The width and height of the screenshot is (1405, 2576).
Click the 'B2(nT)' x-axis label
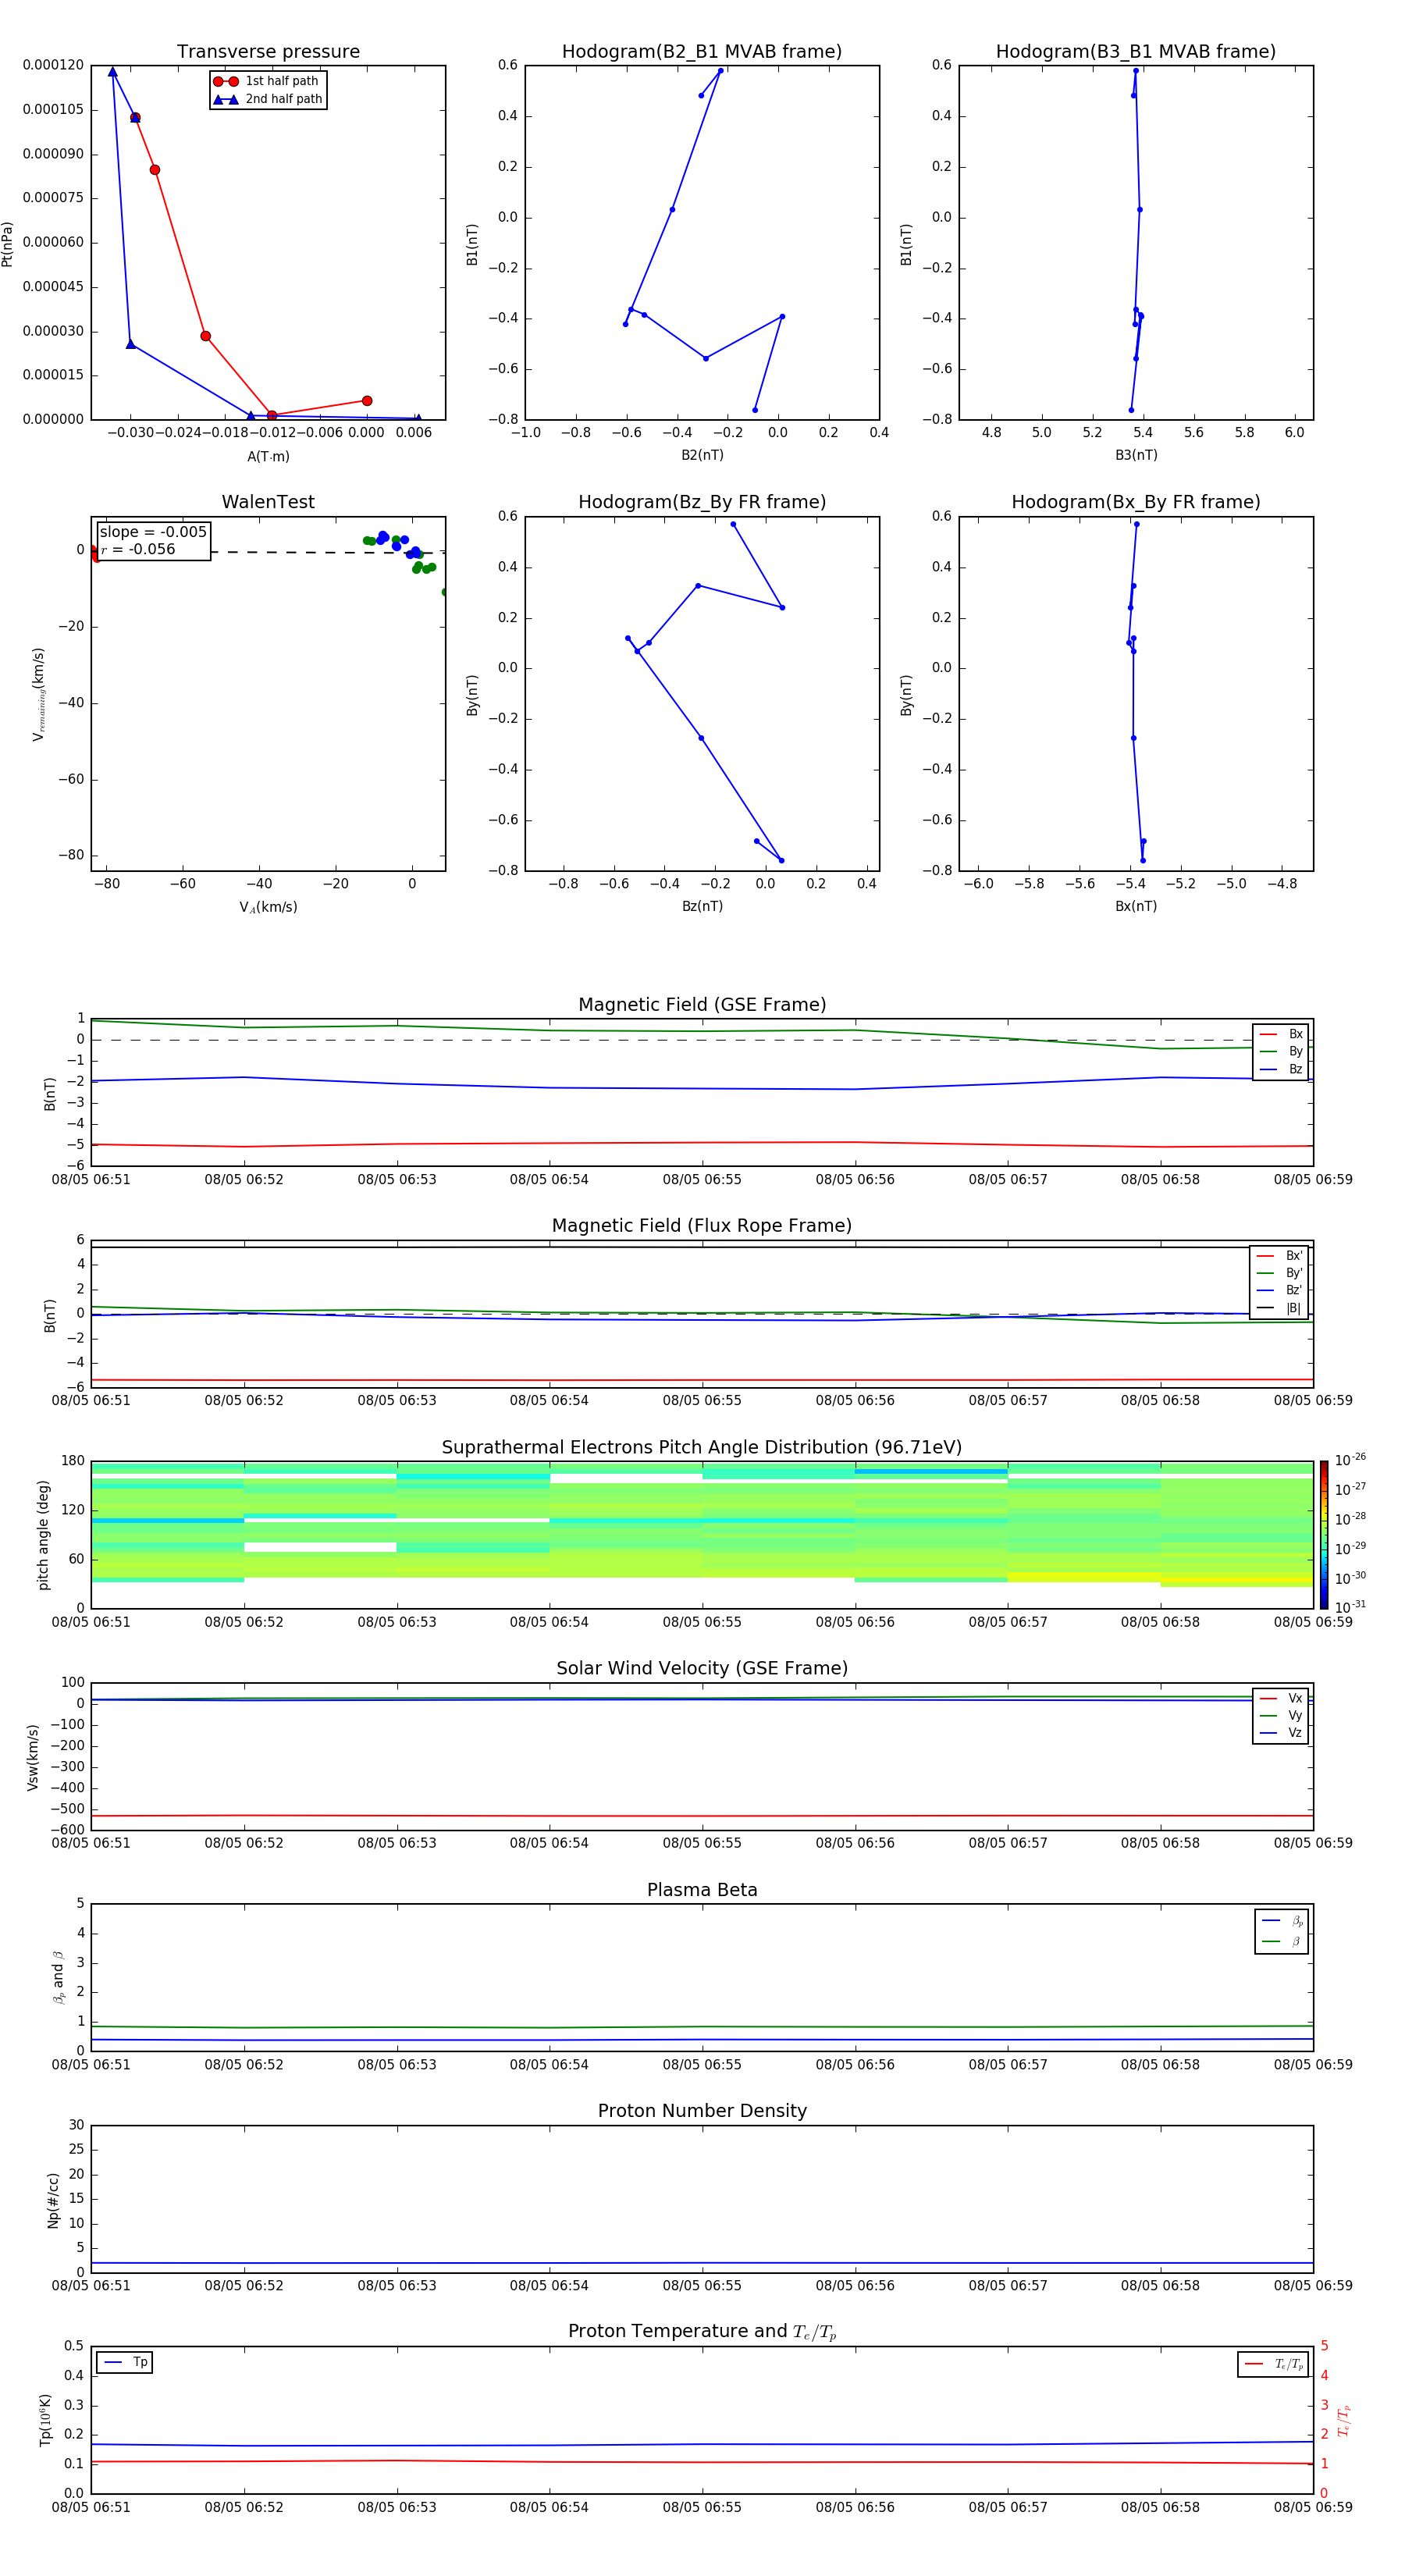(702, 455)
